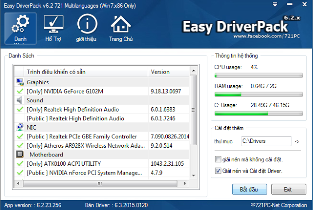Image resolution: width=313 pixels, height=210 pixels.
Task: Click the CPU usage 4% value
Action: click(254, 67)
